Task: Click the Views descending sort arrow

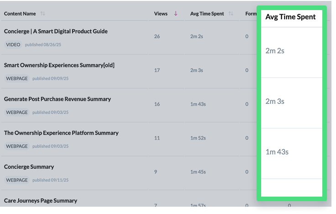Action: click(x=176, y=14)
